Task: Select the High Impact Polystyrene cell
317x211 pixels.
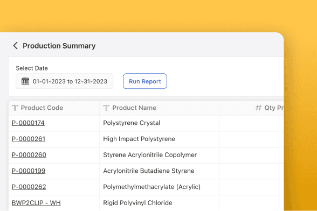Action: tap(160, 139)
